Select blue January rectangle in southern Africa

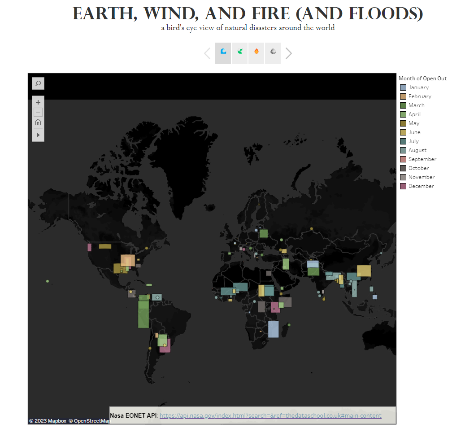click(x=273, y=329)
